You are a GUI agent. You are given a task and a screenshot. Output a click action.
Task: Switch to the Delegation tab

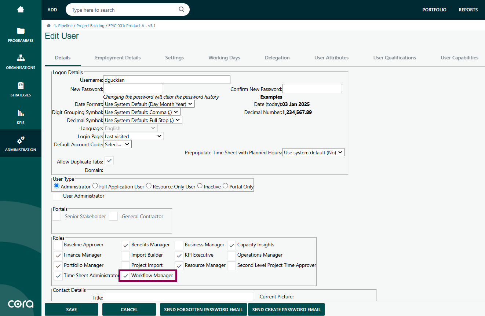[277, 58]
